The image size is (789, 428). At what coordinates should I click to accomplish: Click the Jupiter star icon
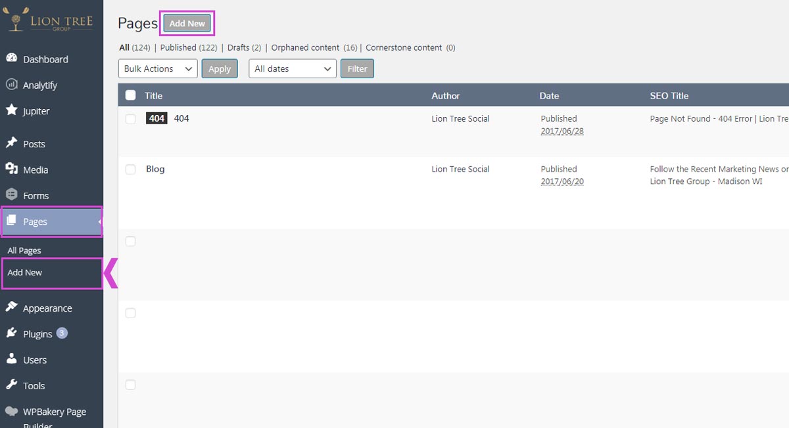(11, 110)
